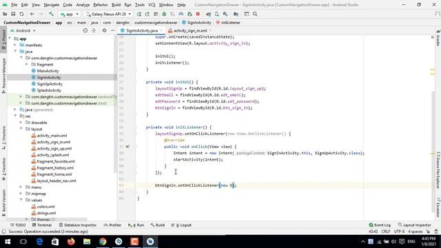Collapse the app module node
The image size is (441, 248).
(10, 39)
